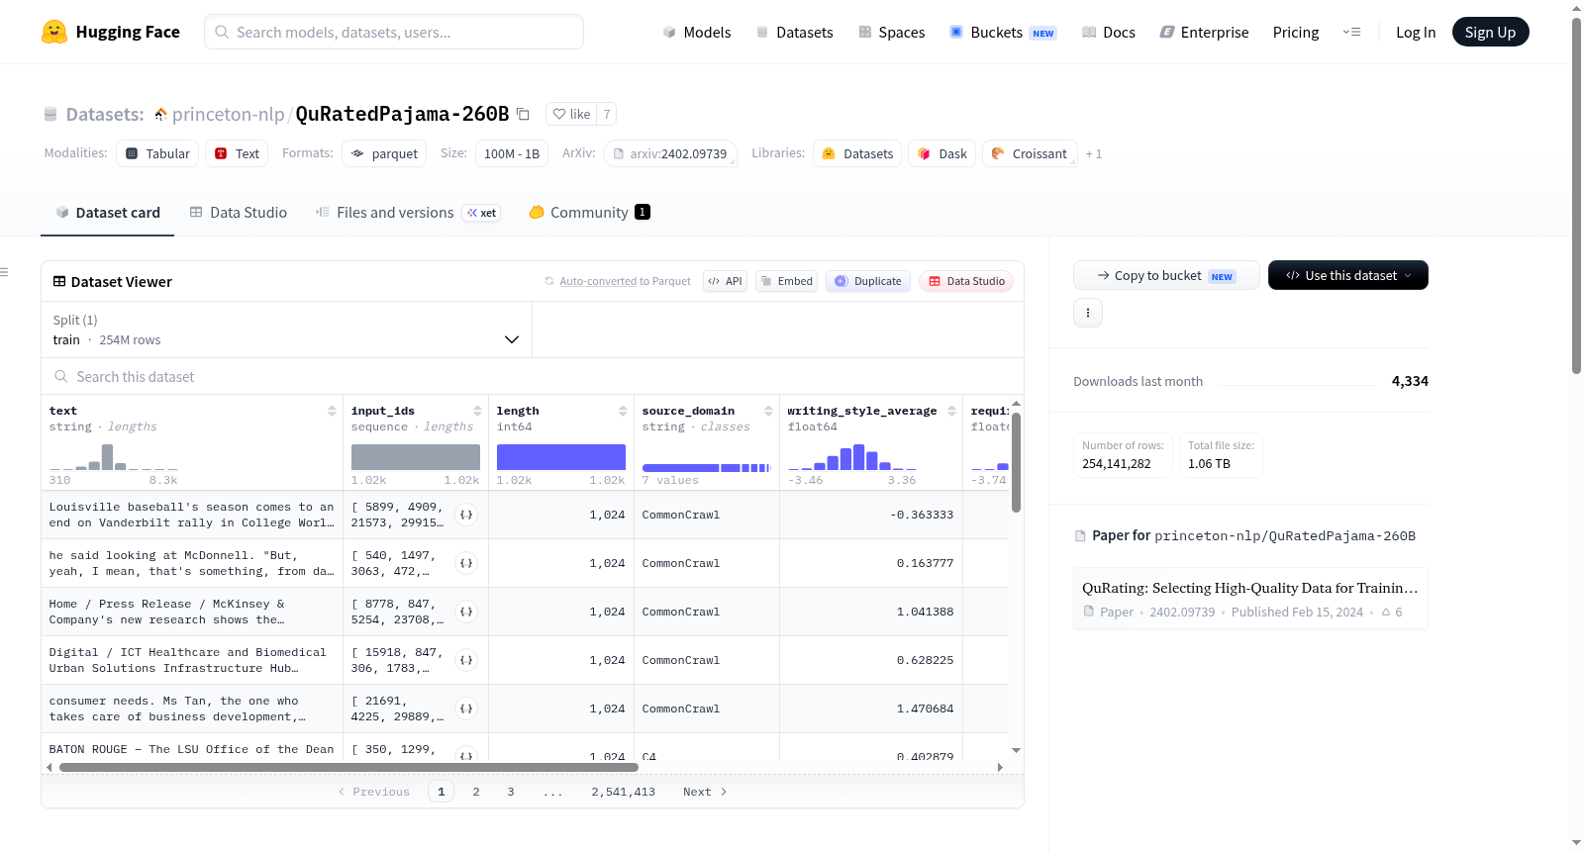Go to Models in top navigation
Screen dimensions: 1584x852
point(696,32)
